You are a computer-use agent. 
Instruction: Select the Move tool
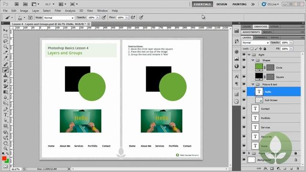(x=5, y=31)
